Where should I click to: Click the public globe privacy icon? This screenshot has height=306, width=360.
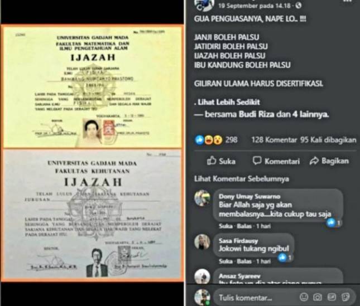[x=298, y=6]
